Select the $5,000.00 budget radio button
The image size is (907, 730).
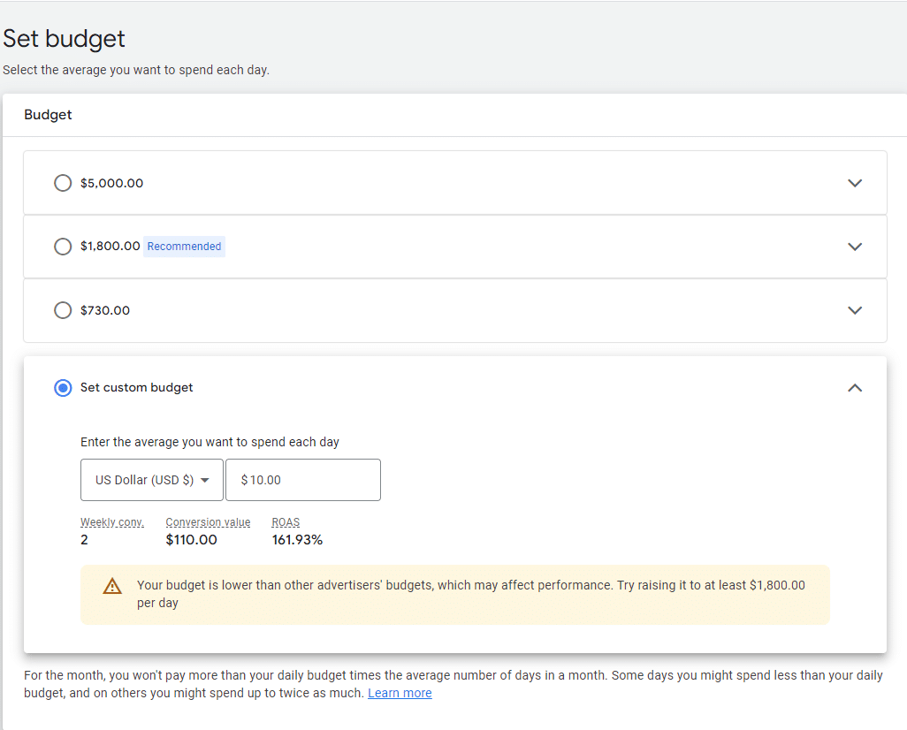click(x=63, y=183)
